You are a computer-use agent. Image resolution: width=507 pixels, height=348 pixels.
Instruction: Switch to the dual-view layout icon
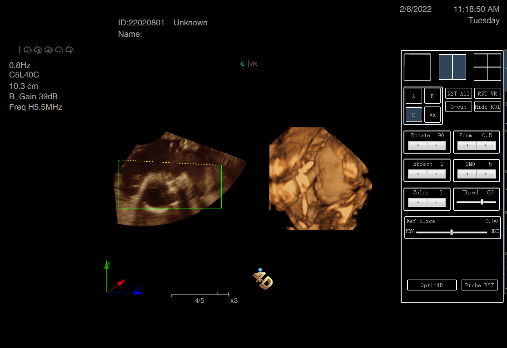click(452, 67)
